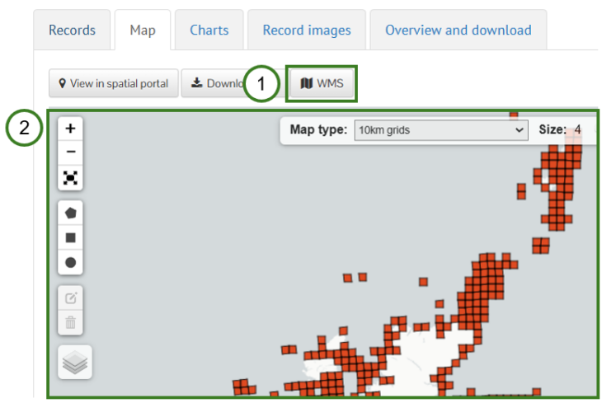This screenshot has height=403, width=602.
Task: Click the delete layers trash icon
Action: click(70, 322)
